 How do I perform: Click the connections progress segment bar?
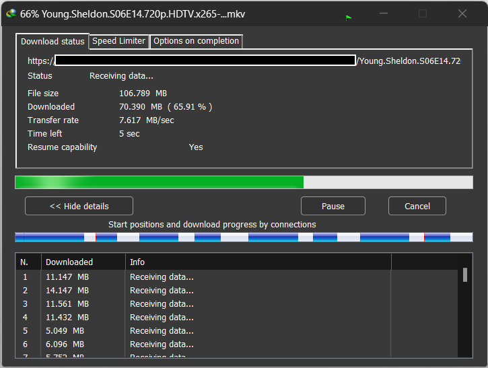click(x=244, y=237)
